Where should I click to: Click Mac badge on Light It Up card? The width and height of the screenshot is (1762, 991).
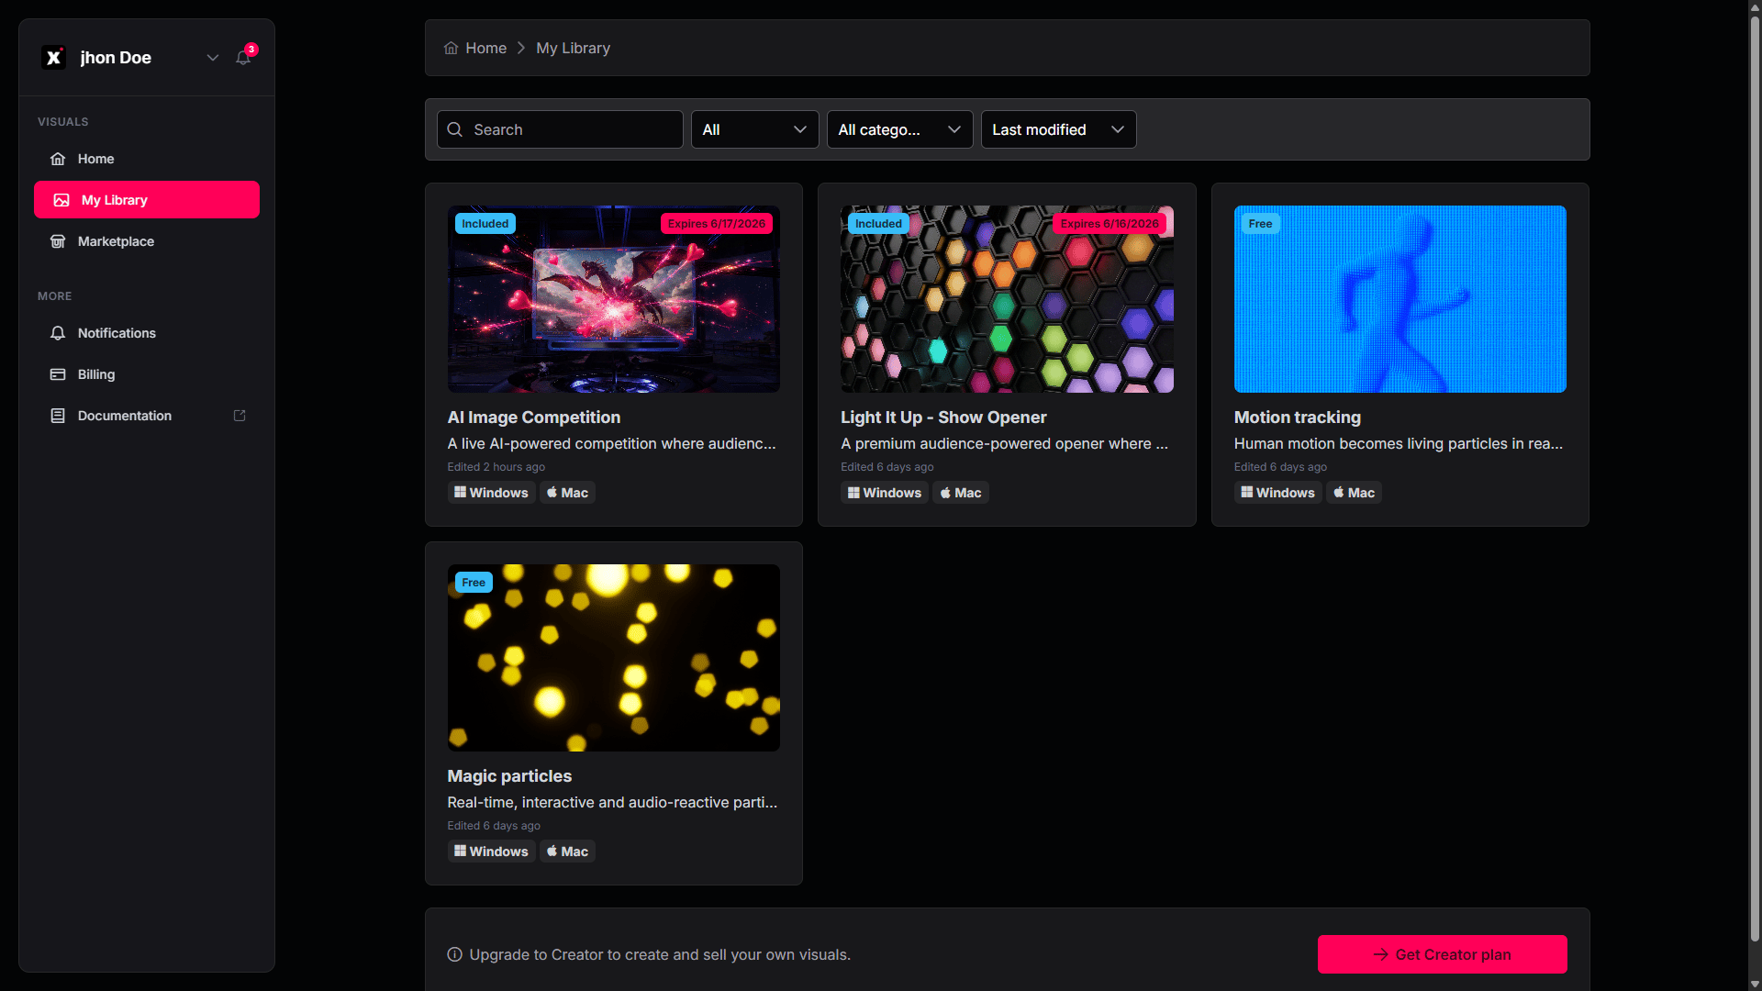(x=961, y=493)
